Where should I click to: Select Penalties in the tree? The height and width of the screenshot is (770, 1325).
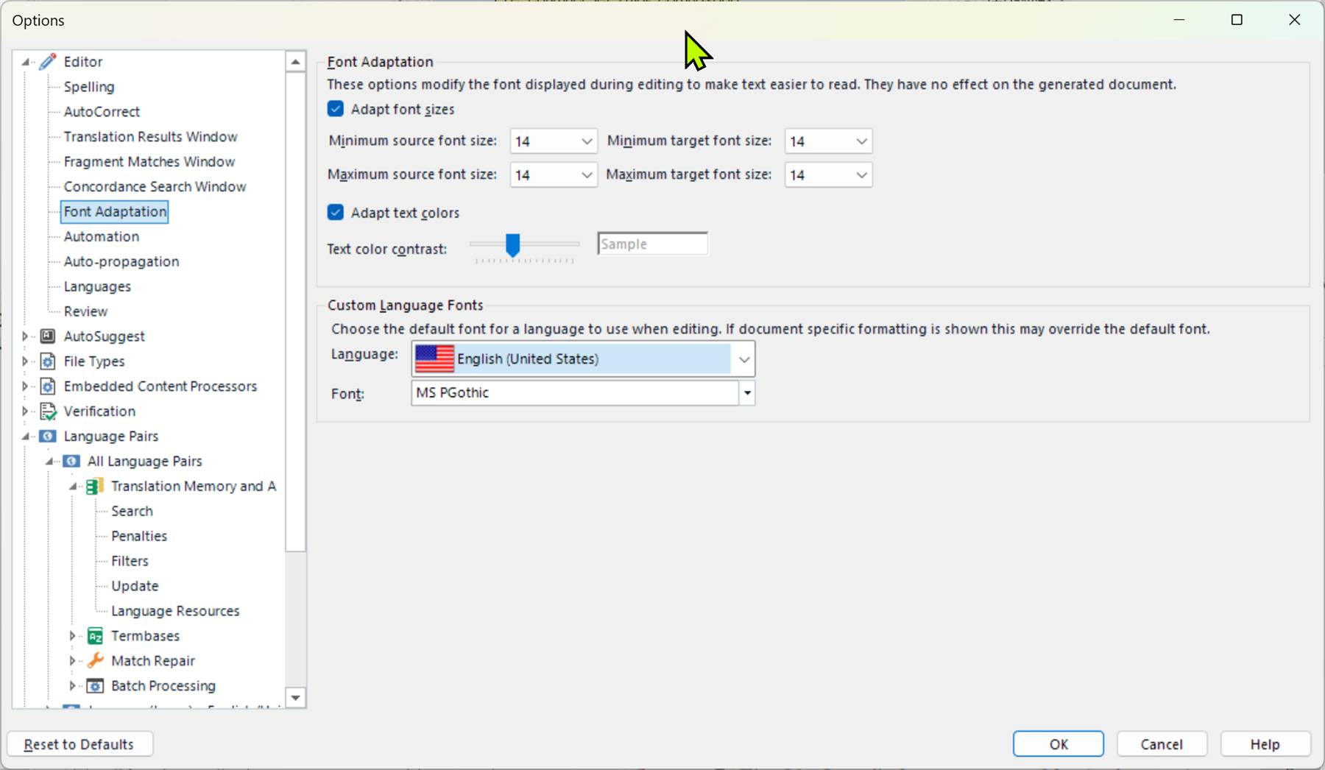139,537
